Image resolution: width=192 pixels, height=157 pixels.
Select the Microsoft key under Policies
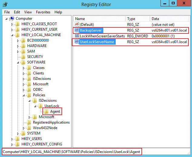[x=46, y=117]
